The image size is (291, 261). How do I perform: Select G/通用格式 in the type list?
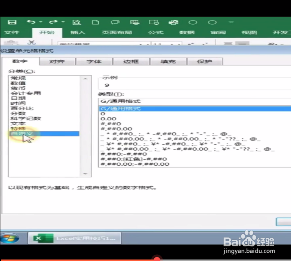195,109
